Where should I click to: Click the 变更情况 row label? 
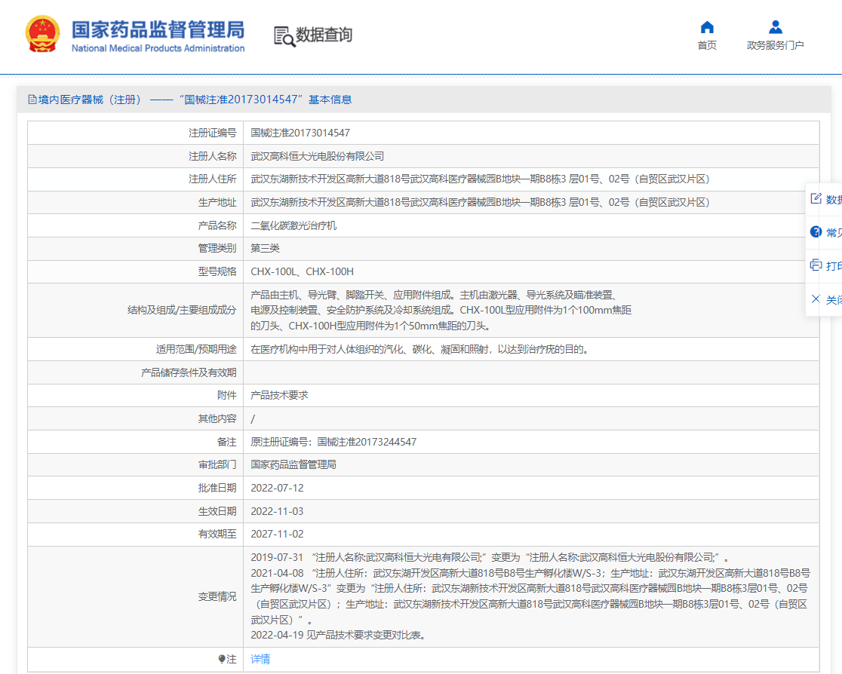(x=217, y=597)
